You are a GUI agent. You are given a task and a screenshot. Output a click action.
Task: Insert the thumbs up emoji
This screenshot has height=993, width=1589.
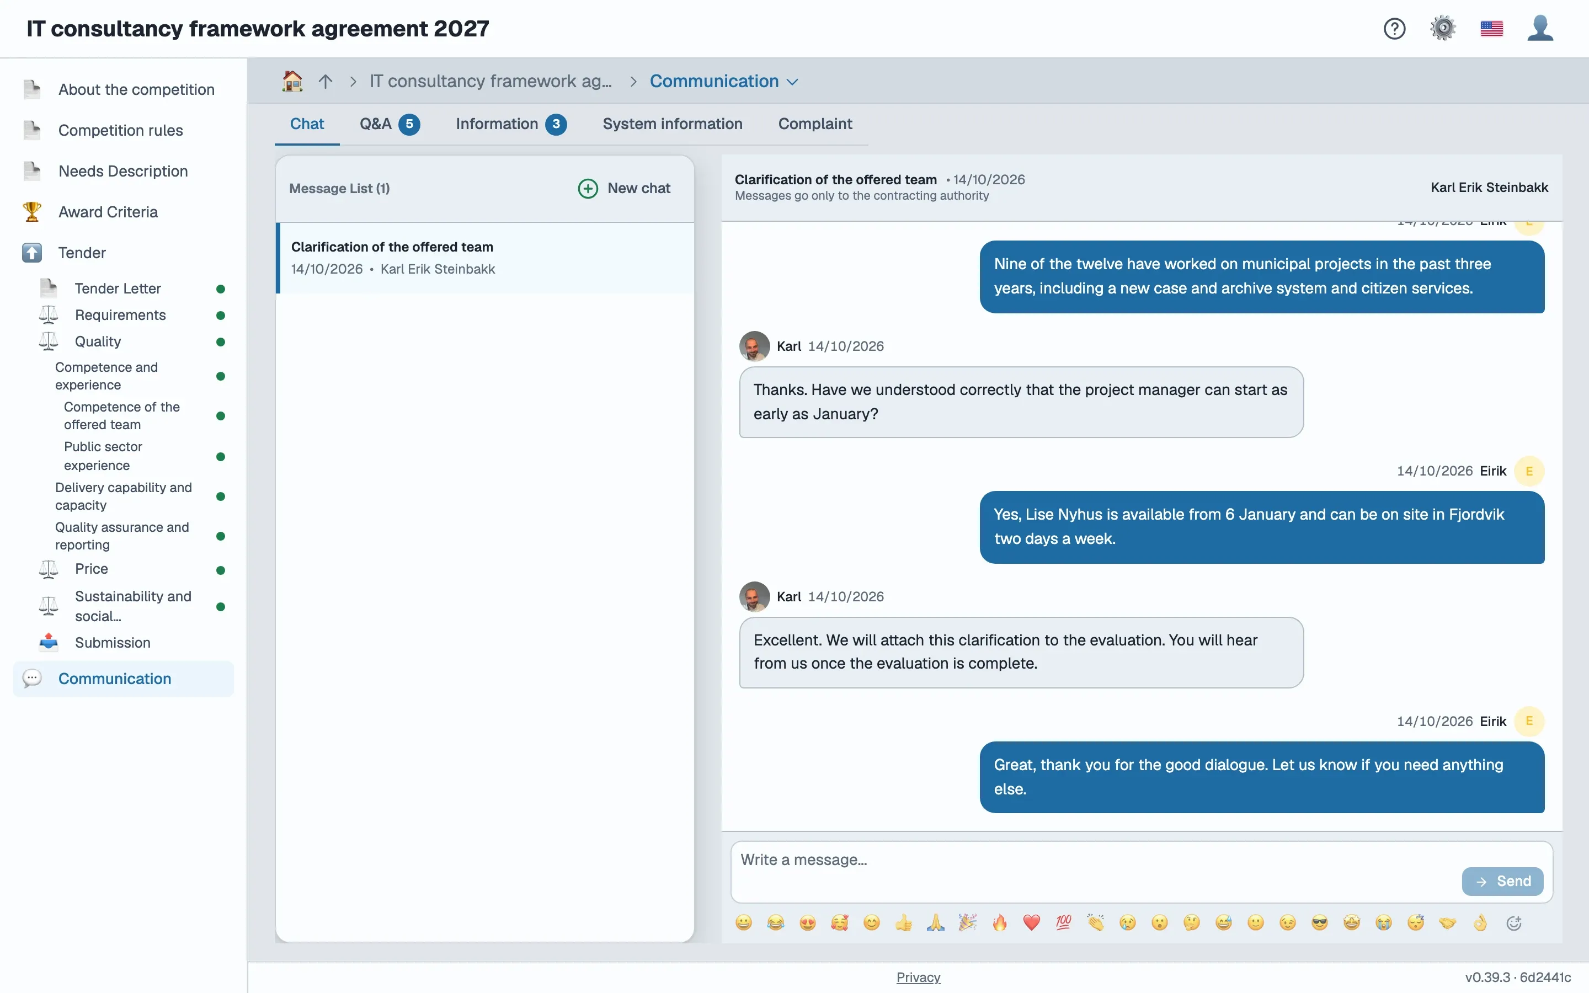(x=904, y=923)
